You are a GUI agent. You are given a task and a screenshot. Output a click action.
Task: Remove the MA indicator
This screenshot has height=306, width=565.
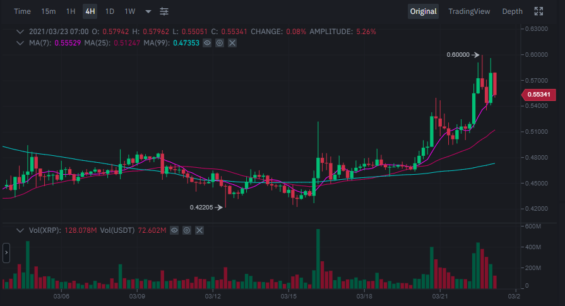tap(232, 43)
